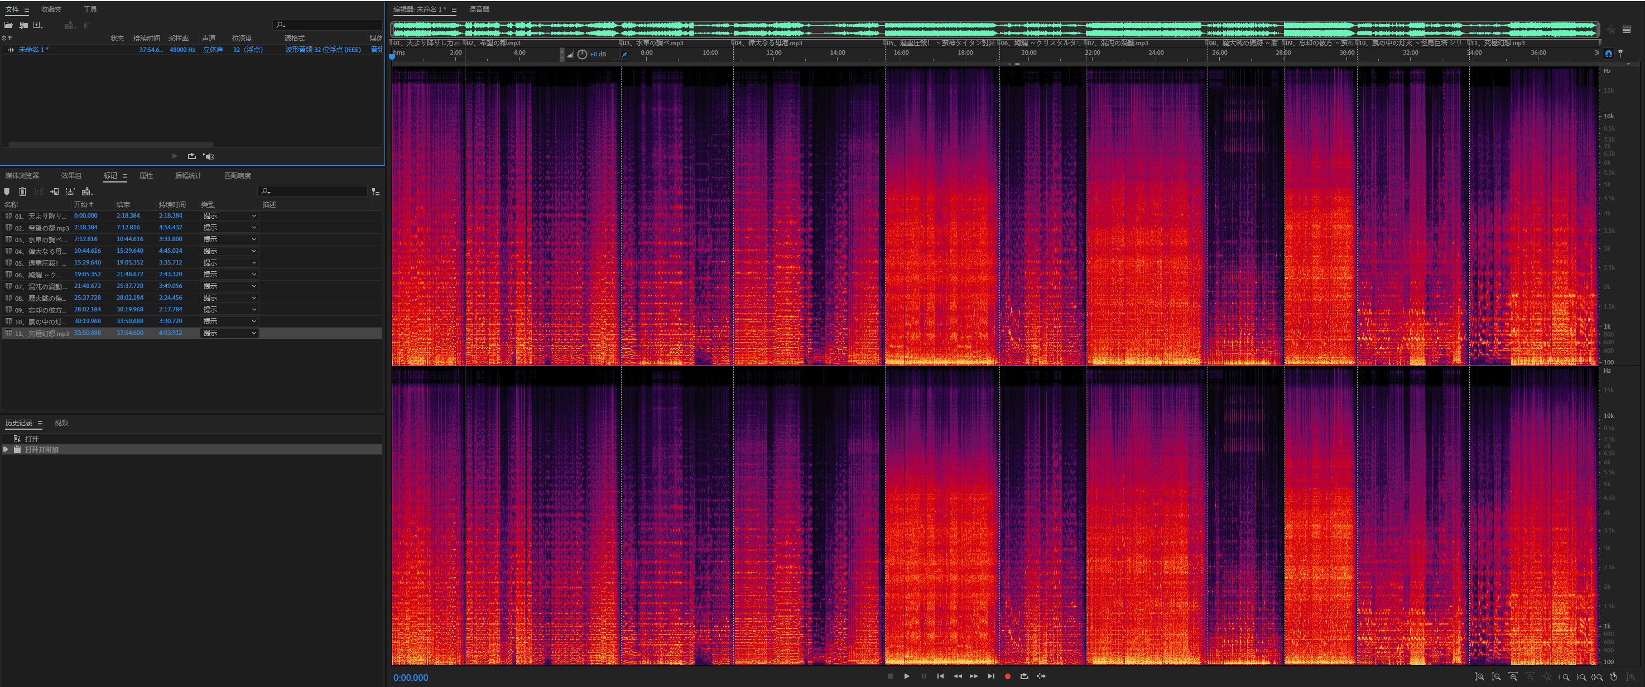Click the red Record button in transport
The width and height of the screenshot is (1645, 687).
tap(1007, 676)
